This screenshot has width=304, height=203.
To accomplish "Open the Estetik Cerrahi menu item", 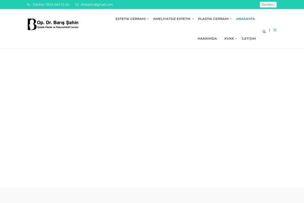I will point(131,19).
